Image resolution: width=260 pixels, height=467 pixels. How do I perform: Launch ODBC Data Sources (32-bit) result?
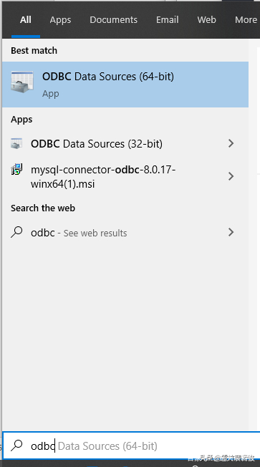coord(125,144)
